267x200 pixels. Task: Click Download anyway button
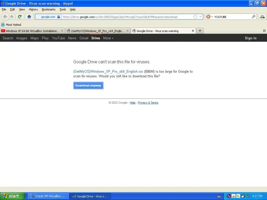[x=88, y=85]
